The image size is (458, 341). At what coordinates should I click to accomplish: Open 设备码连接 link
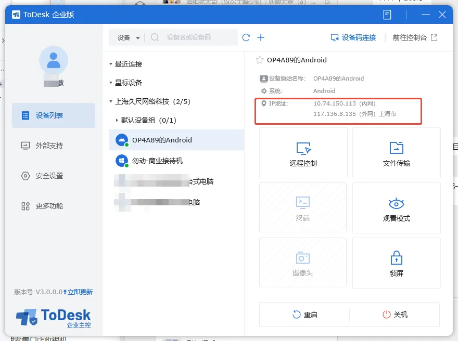tap(353, 37)
